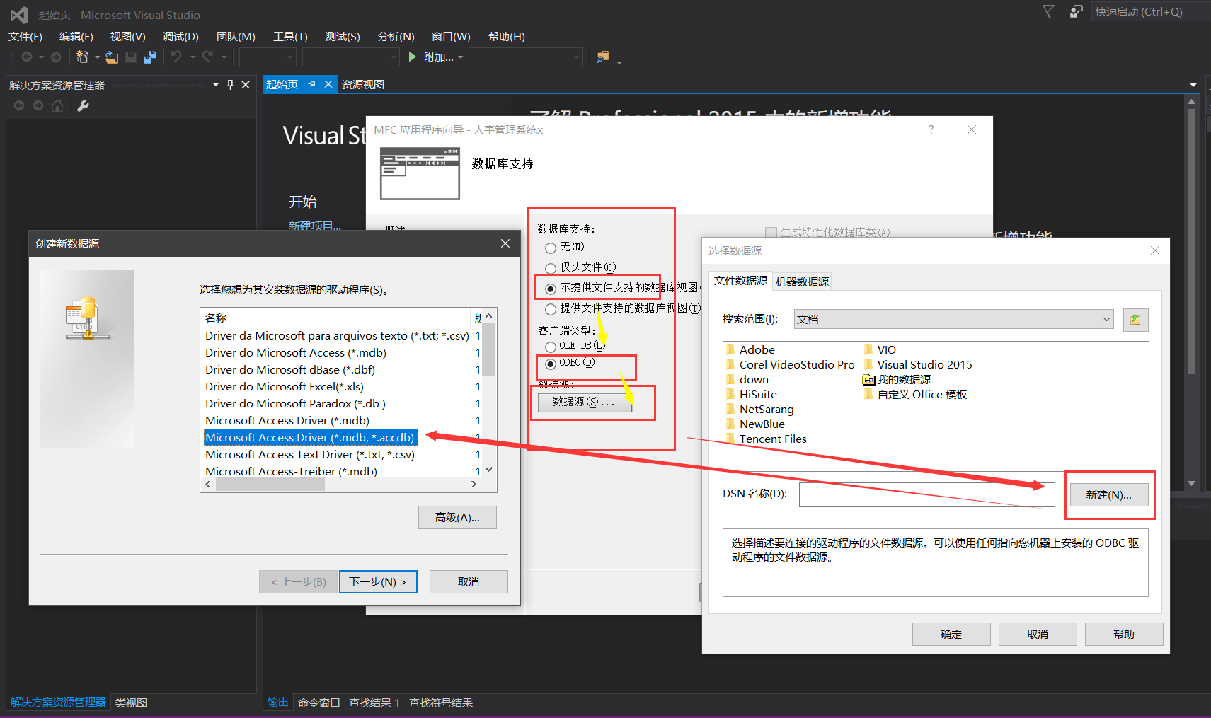The height and width of the screenshot is (718, 1211).
Task: Click the Undo toolbar icon
Action: click(x=176, y=57)
